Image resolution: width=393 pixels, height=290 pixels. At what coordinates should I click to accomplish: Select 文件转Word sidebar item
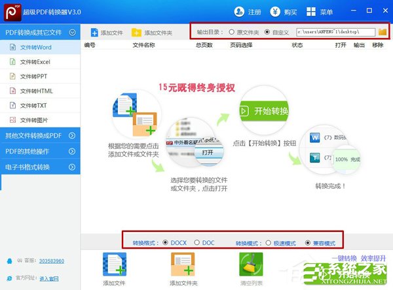pos(40,47)
